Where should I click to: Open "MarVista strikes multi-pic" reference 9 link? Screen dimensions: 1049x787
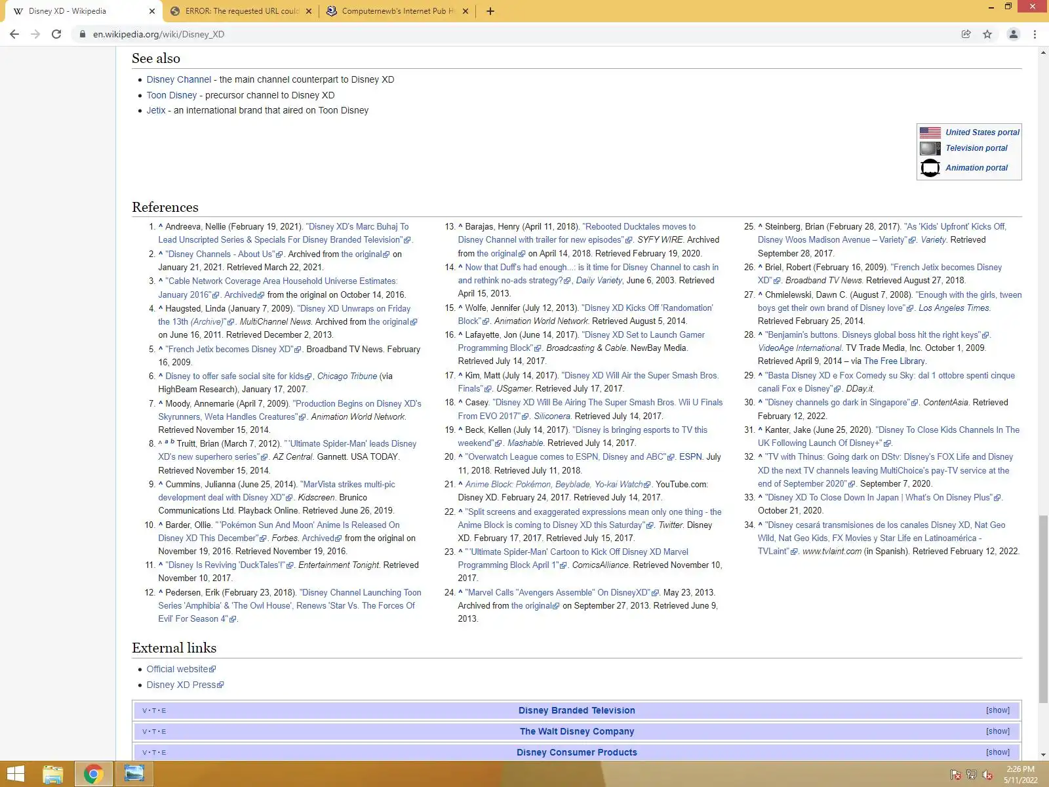277,491
